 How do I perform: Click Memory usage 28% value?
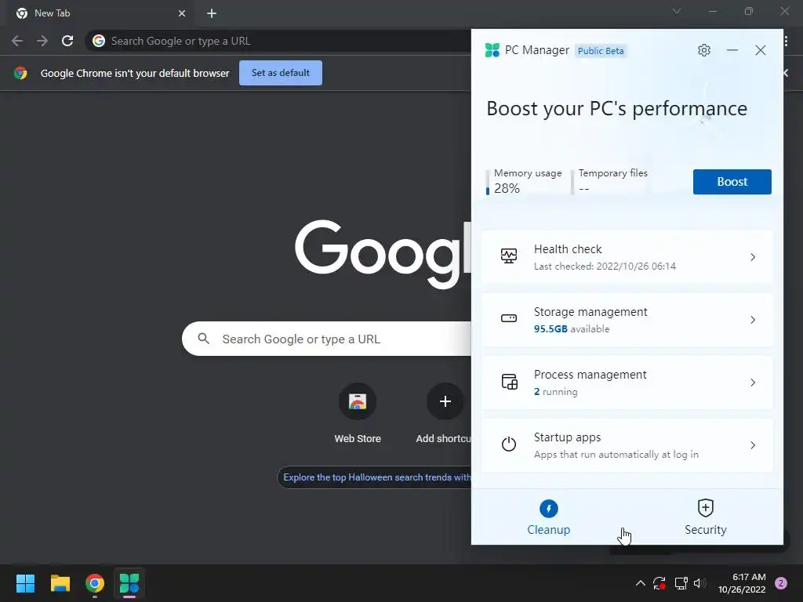click(x=507, y=188)
